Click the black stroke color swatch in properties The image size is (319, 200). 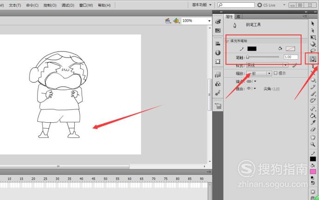point(252,49)
